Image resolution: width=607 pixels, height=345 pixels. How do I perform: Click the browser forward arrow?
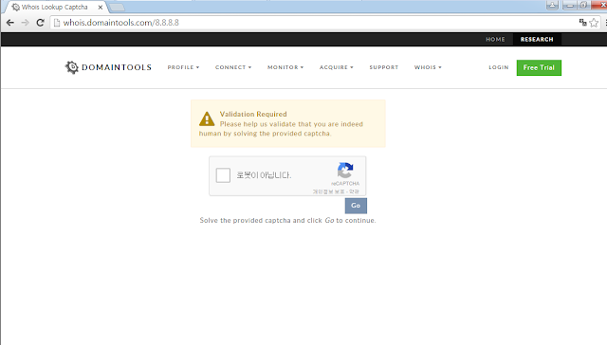point(26,23)
